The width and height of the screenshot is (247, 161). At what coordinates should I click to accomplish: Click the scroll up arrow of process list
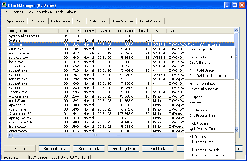[237, 30]
